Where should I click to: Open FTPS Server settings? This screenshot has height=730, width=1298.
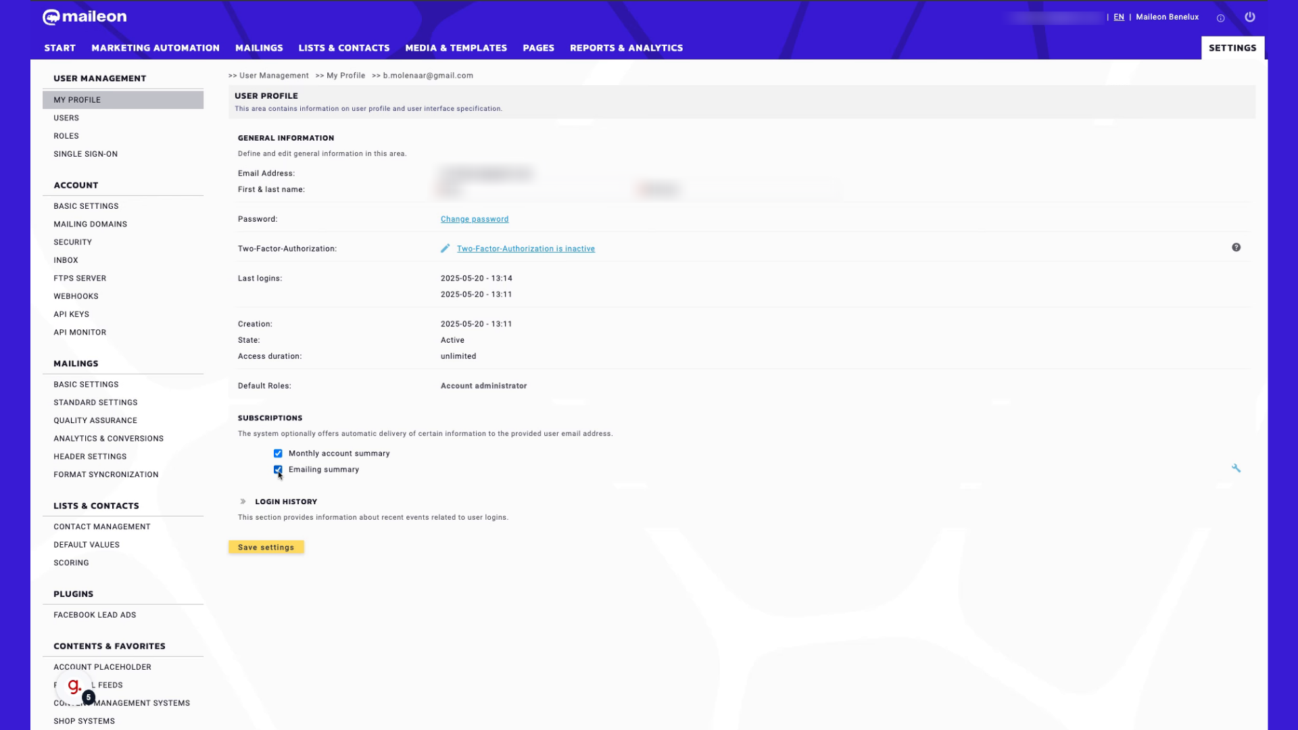80,278
